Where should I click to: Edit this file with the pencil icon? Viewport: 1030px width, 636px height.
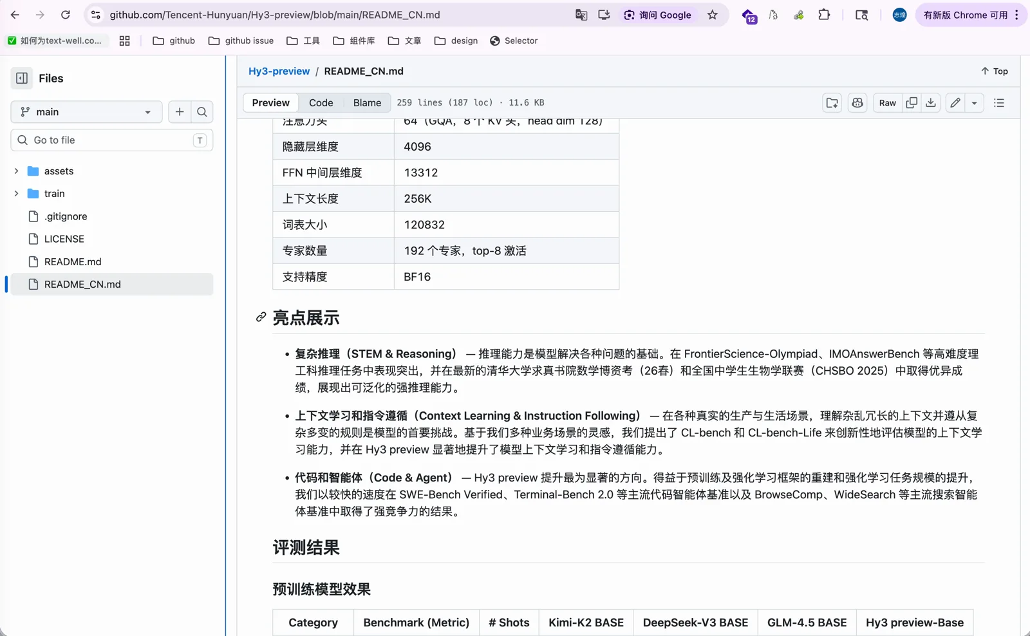[x=955, y=103]
